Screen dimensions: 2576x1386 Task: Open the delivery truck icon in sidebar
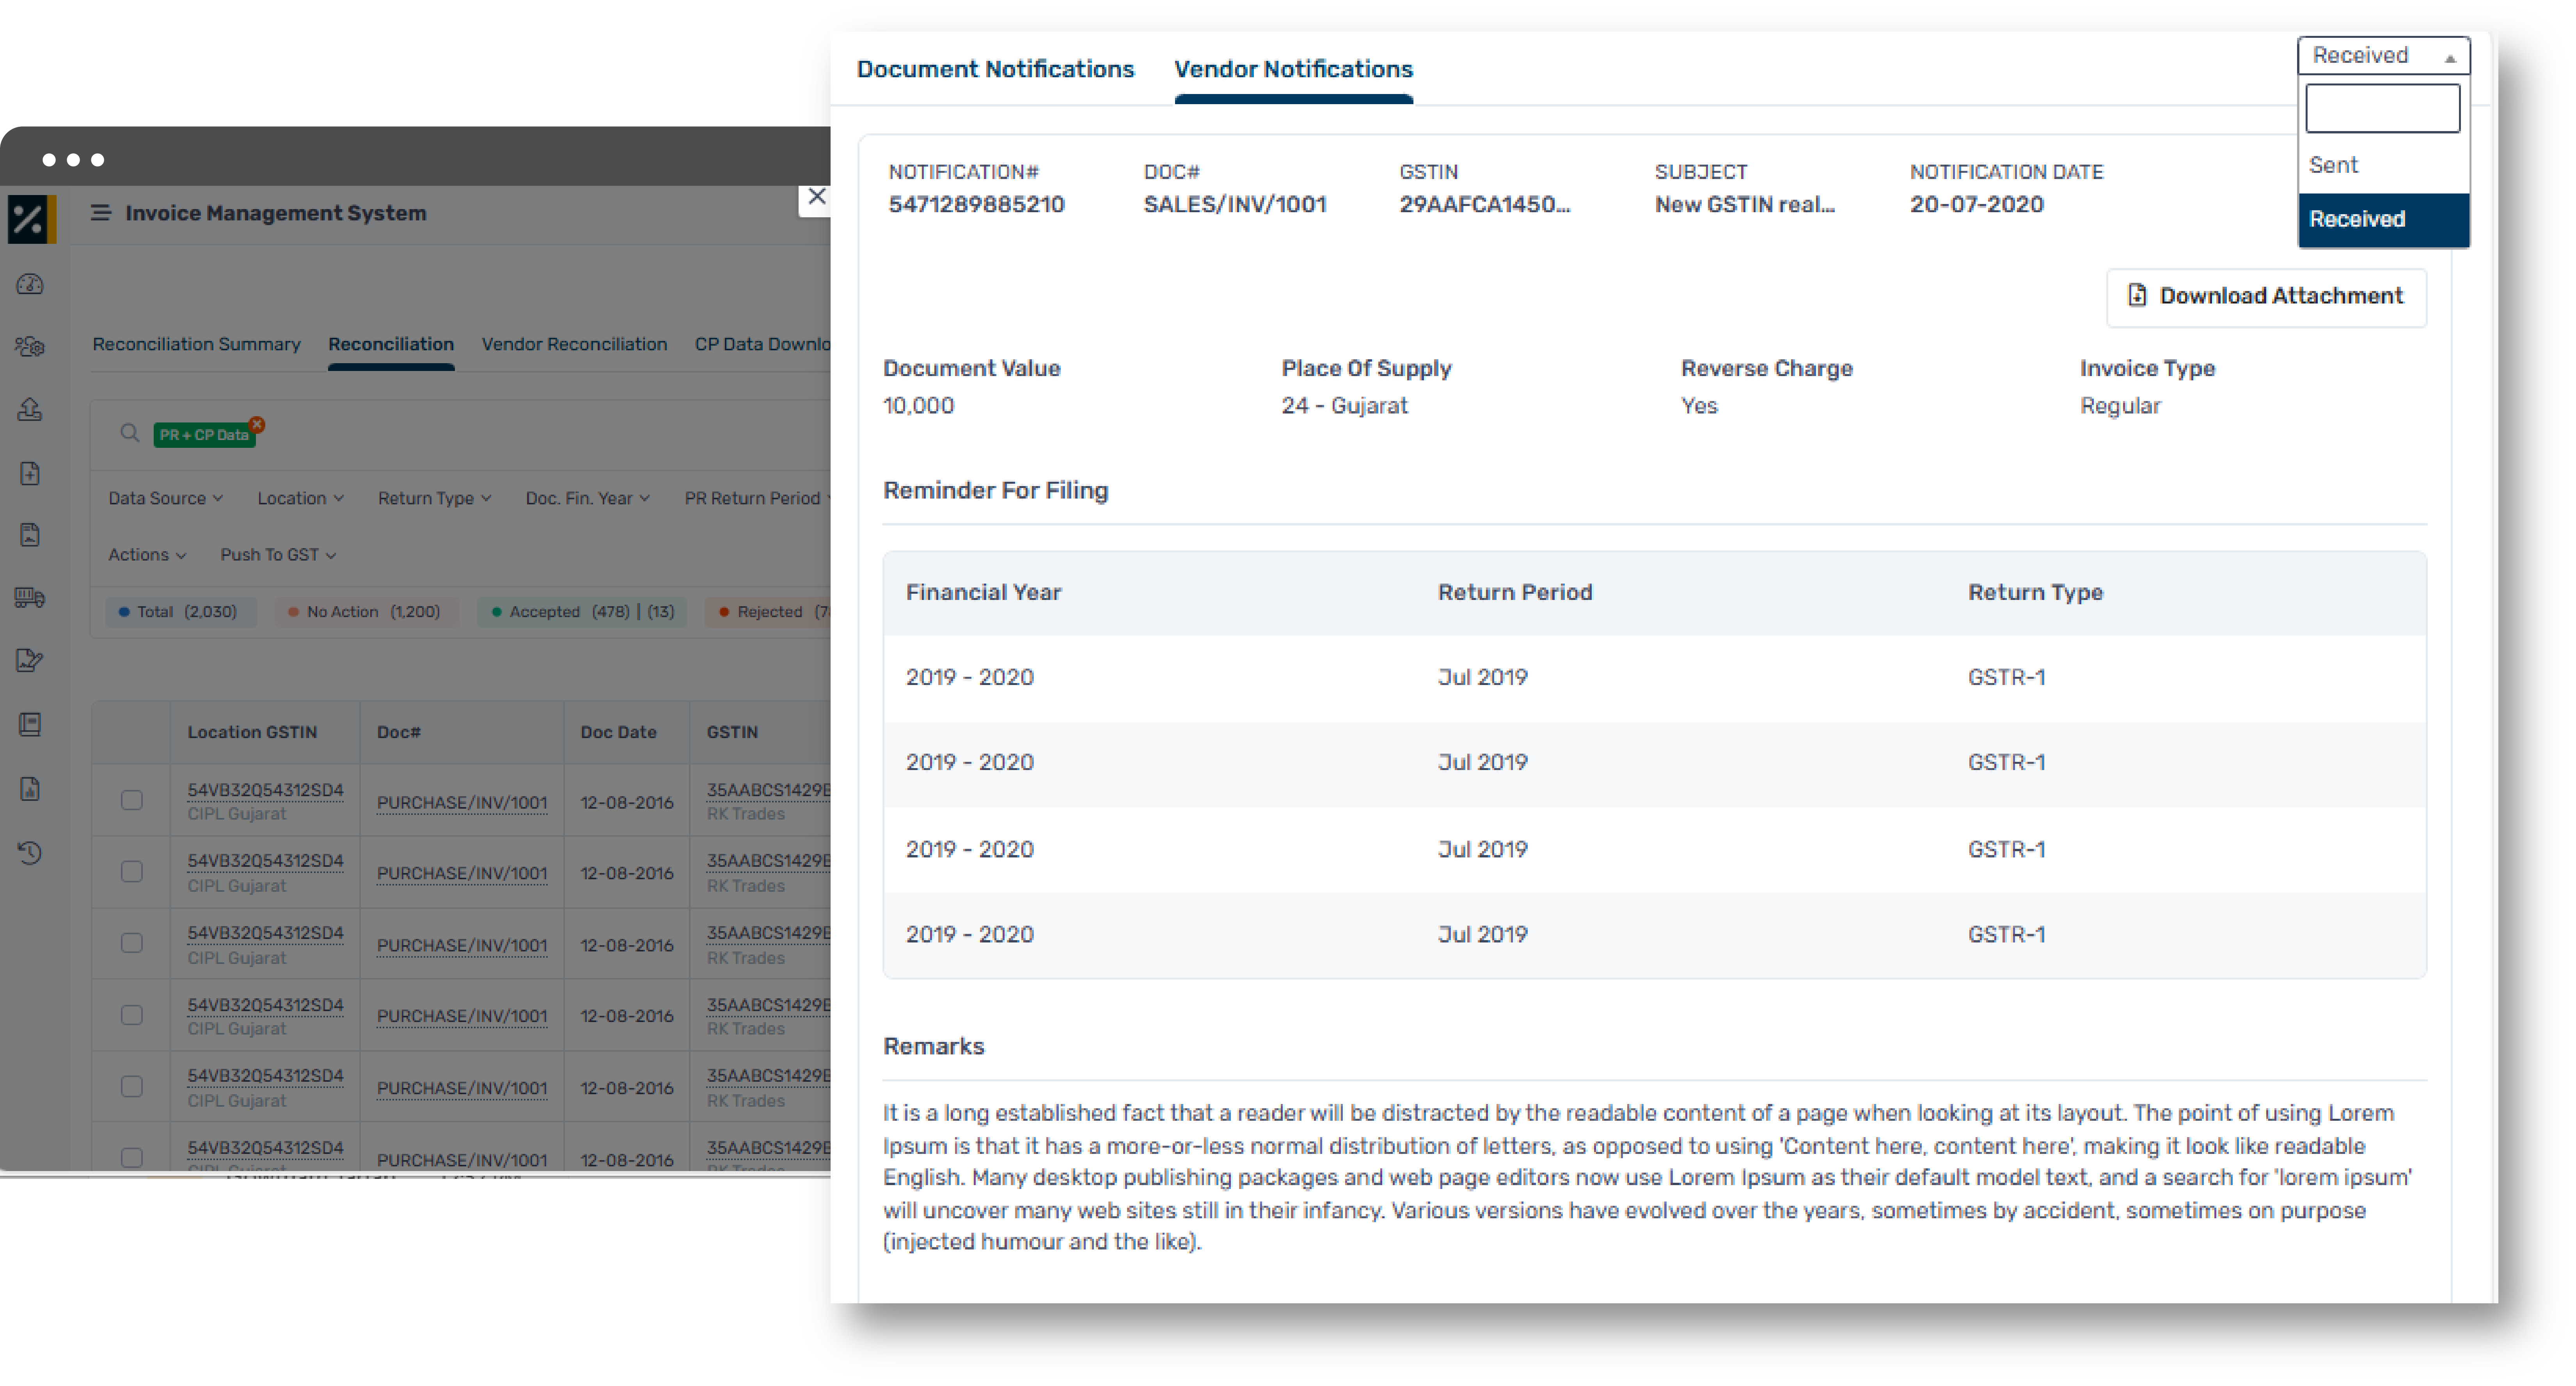[x=30, y=598]
